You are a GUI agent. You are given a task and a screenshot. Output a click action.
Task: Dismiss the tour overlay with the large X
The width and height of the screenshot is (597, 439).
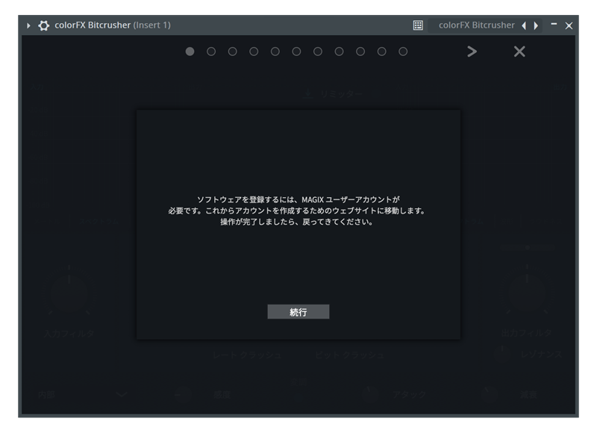coord(519,52)
